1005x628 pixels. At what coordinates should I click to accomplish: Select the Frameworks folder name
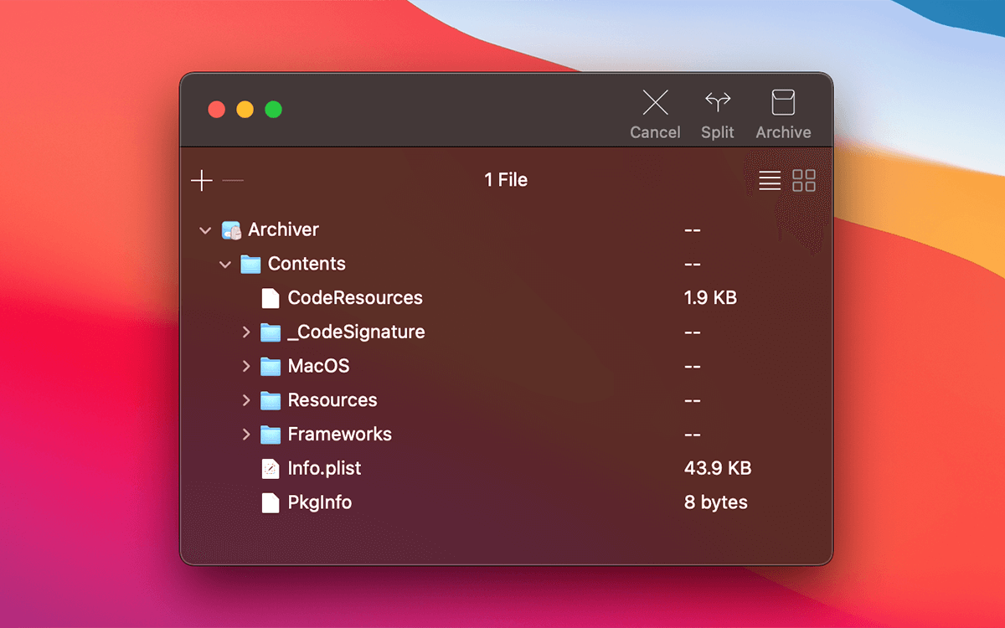[339, 435]
